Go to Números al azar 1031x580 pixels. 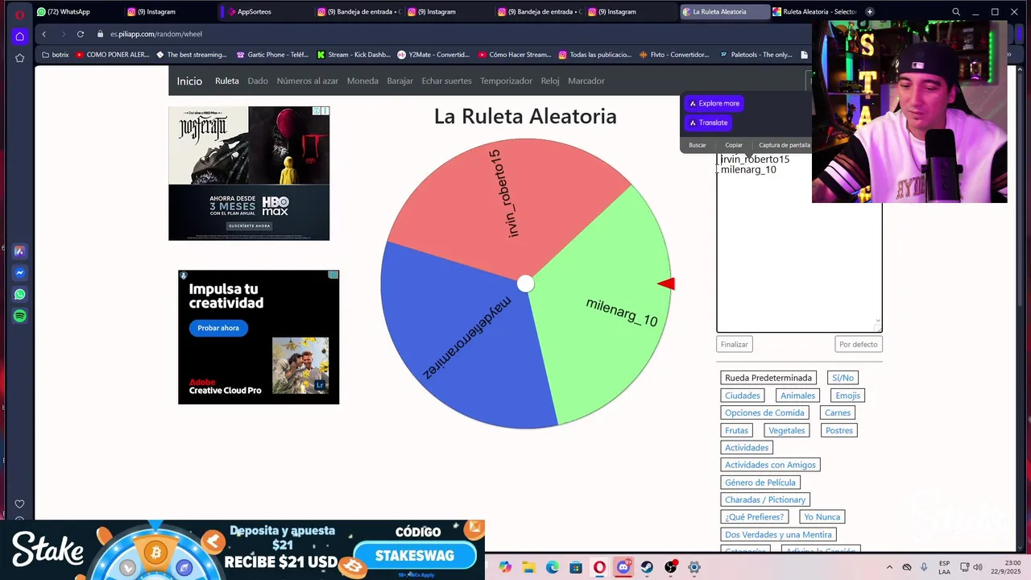coord(308,81)
